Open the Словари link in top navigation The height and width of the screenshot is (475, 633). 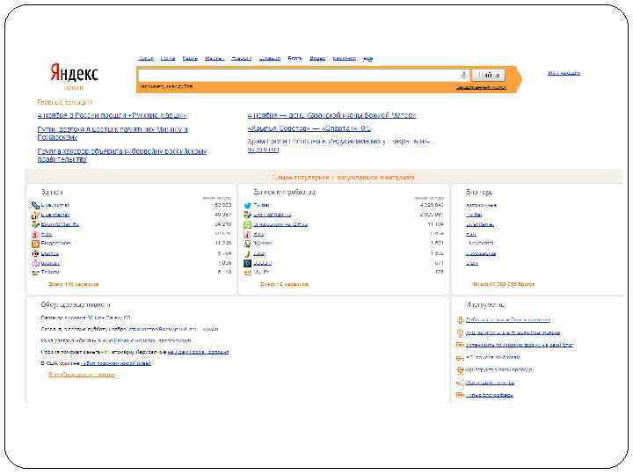(x=270, y=59)
